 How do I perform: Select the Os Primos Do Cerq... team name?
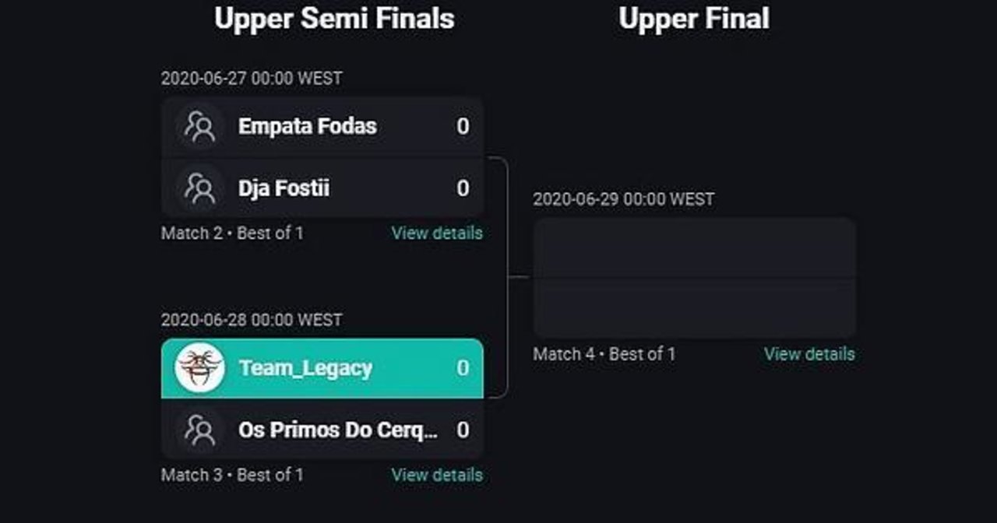(337, 430)
